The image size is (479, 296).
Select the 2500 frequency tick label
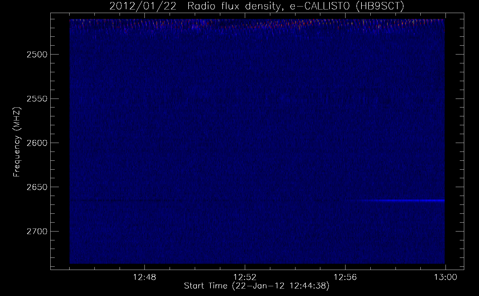pos(37,54)
